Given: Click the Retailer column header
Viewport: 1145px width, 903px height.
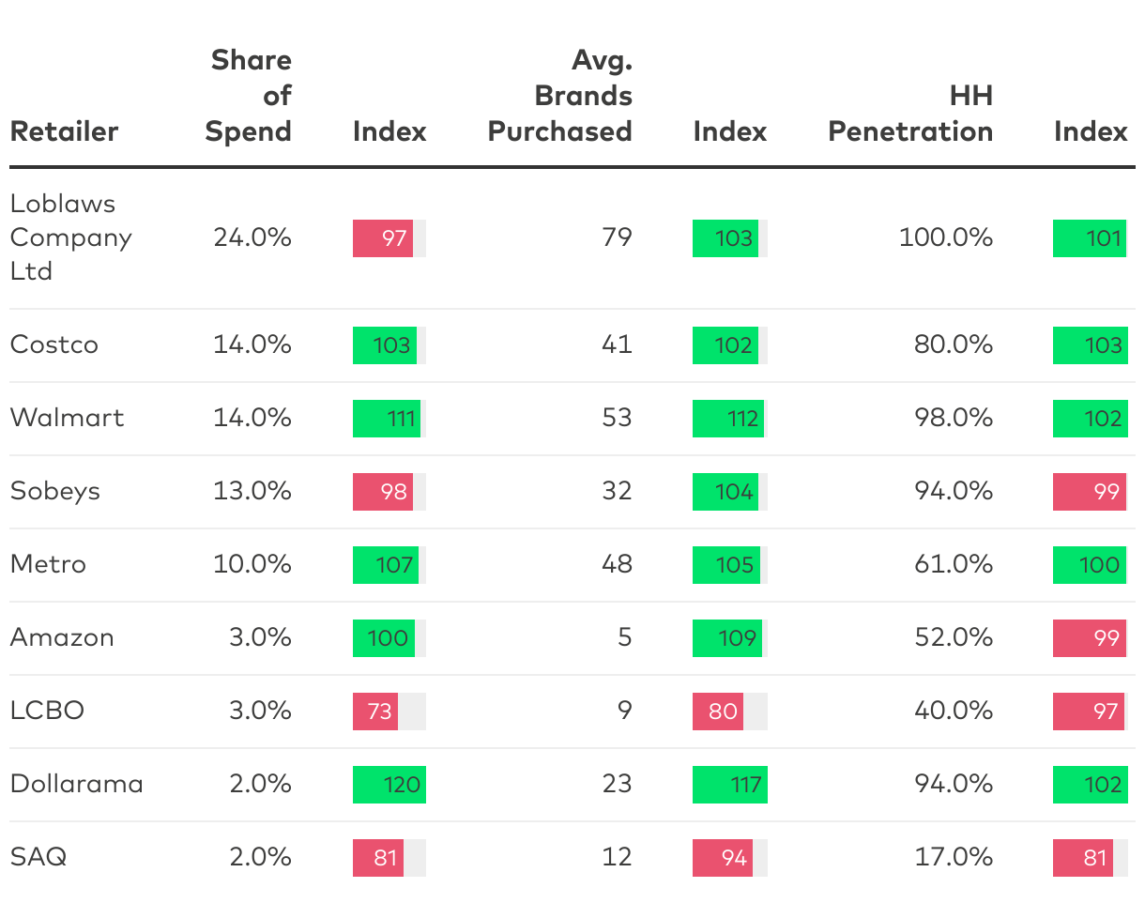Looking at the screenshot, I should tap(64, 131).
